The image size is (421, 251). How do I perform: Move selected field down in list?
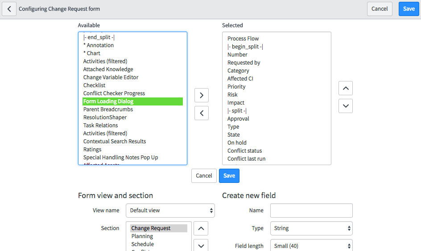[x=346, y=106]
